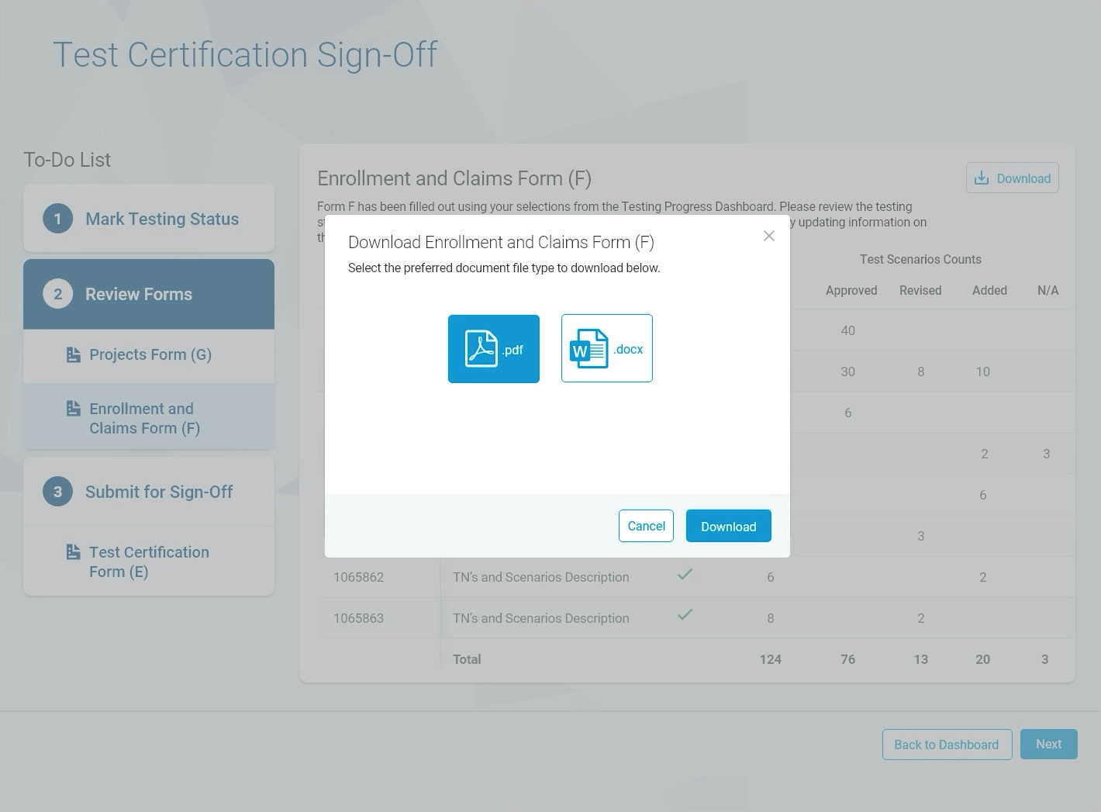Screen dimensions: 1101x812
Task: Open Mark Testing Status step
Action: (x=161, y=219)
